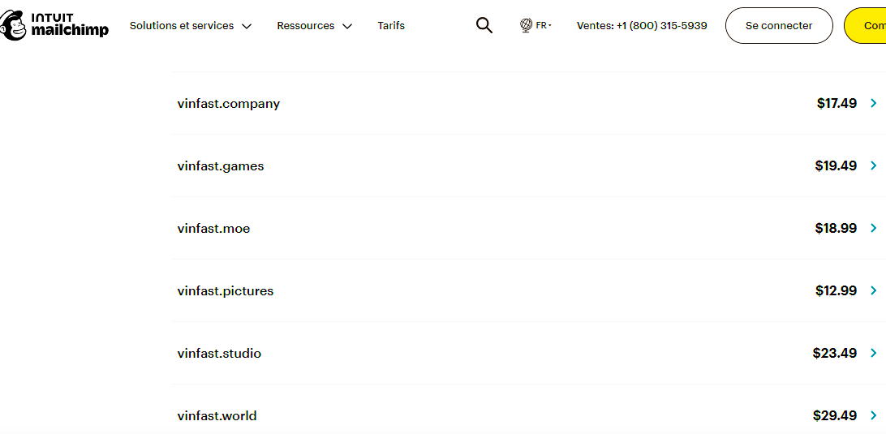Select the vinfast.moe domain
The height and width of the screenshot is (434, 886).
pyautogui.click(x=213, y=229)
